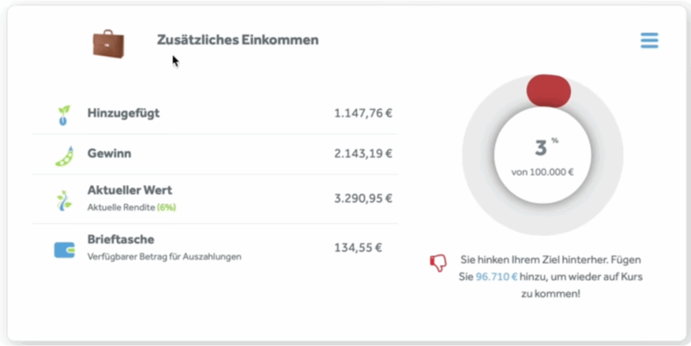691x346 pixels.
Task: Click the Aktueller Wert plant icon
Action: pyautogui.click(x=63, y=200)
